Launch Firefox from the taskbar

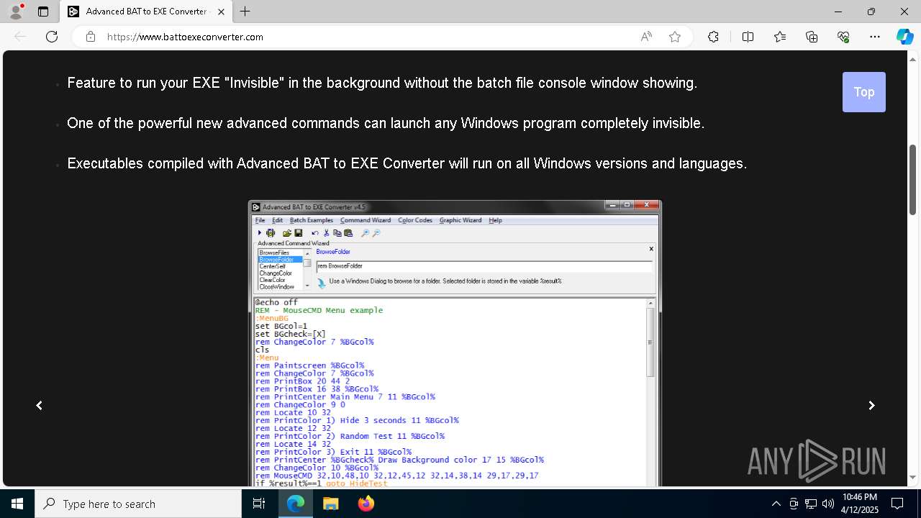click(366, 504)
